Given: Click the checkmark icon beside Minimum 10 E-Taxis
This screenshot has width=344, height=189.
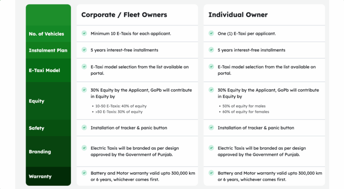Looking at the screenshot, I should click(x=84, y=33).
